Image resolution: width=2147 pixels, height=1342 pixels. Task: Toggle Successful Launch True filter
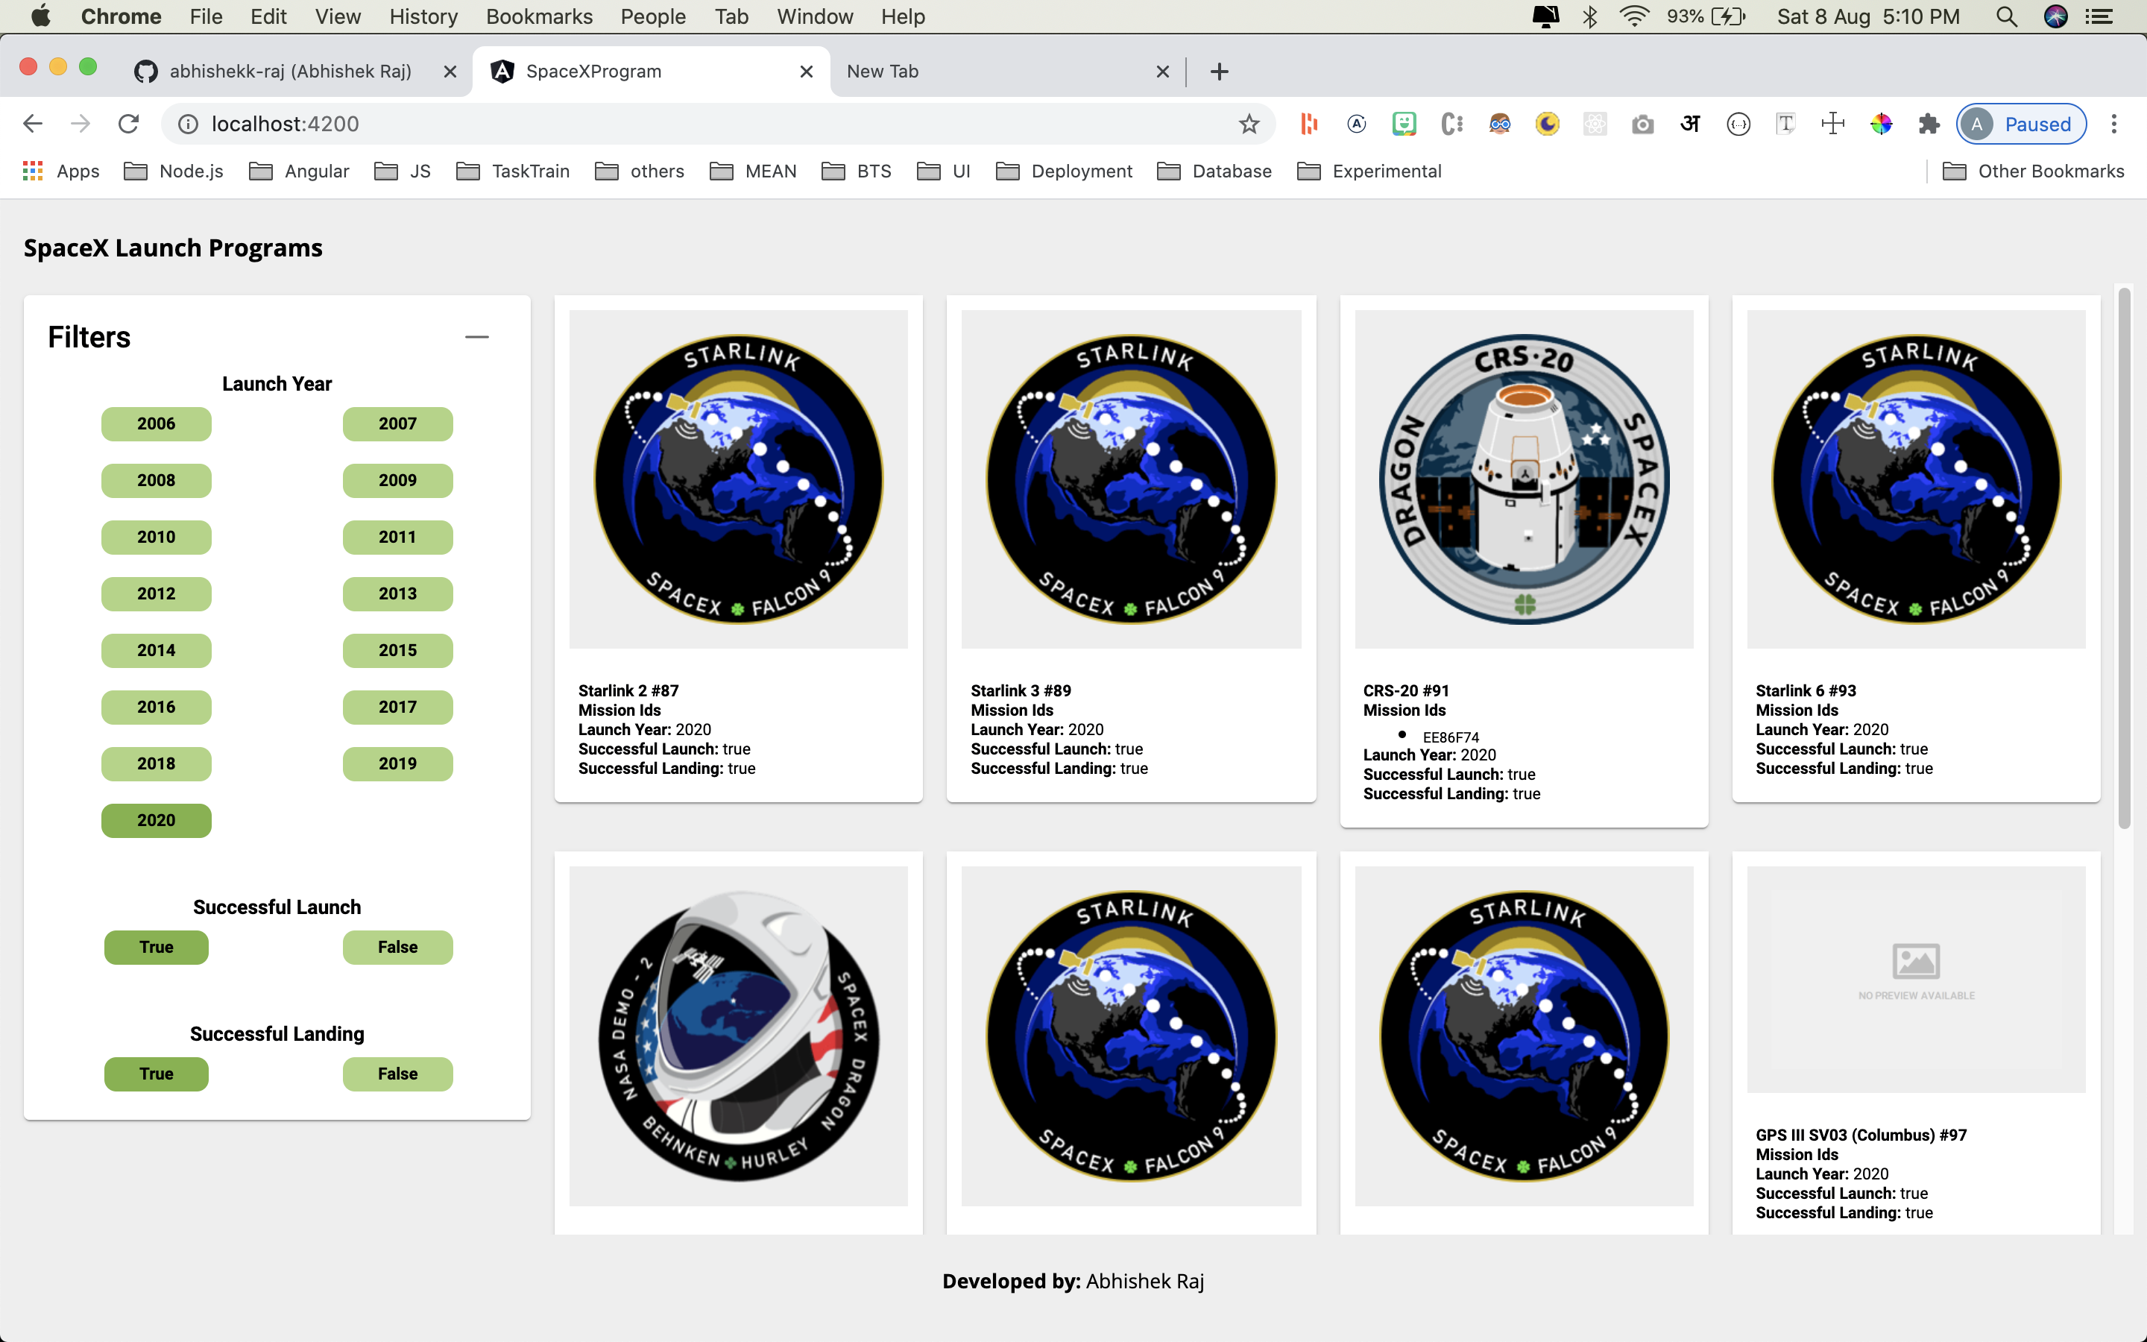156,947
